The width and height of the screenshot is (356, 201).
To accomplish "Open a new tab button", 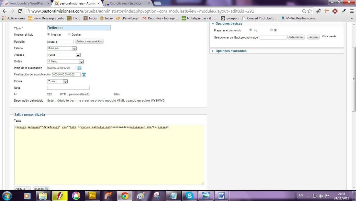I will 157,4.
